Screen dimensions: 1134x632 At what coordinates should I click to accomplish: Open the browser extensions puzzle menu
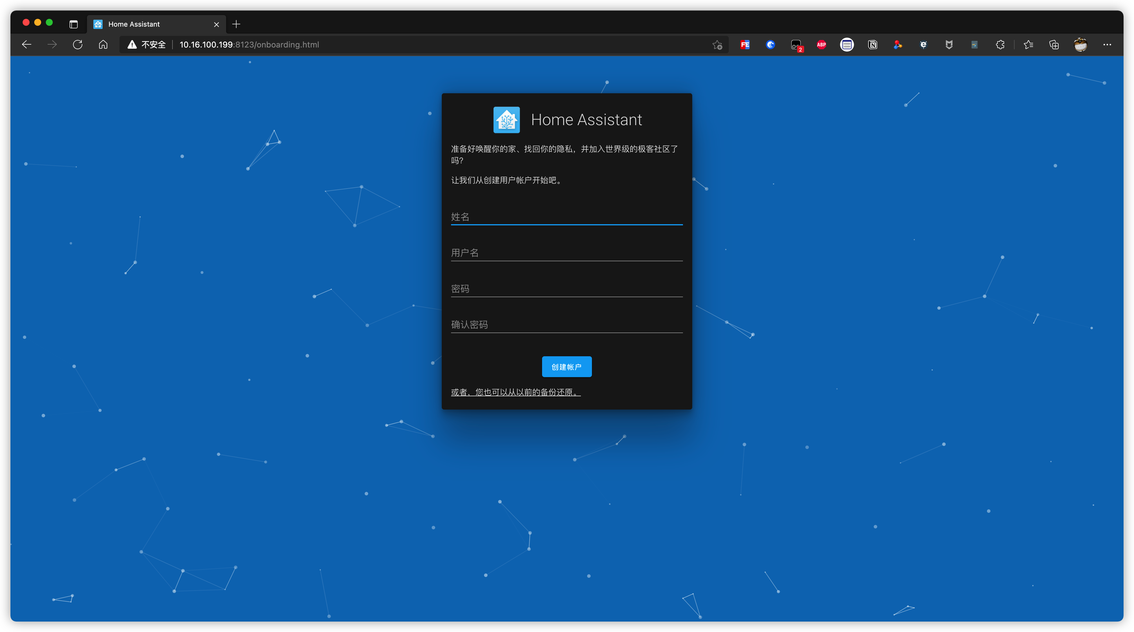pos(1000,44)
